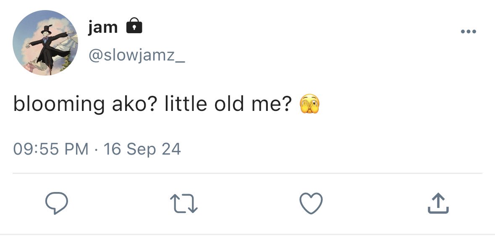The width and height of the screenshot is (495, 242).
Task: Open the scarecrow profile picture
Action: 45,43
